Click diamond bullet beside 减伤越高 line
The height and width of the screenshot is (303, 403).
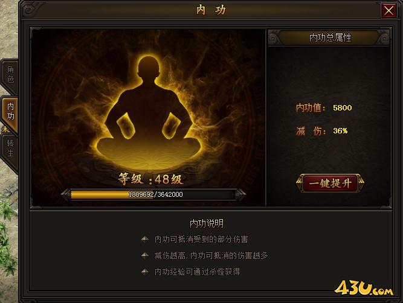tap(145, 255)
